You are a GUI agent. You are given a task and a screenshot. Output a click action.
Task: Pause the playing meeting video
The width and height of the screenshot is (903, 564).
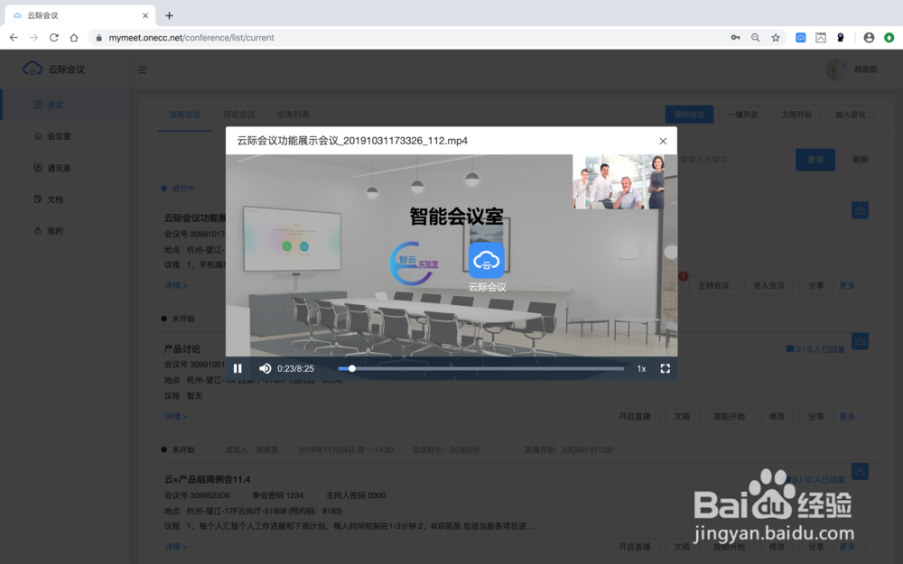pos(237,368)
